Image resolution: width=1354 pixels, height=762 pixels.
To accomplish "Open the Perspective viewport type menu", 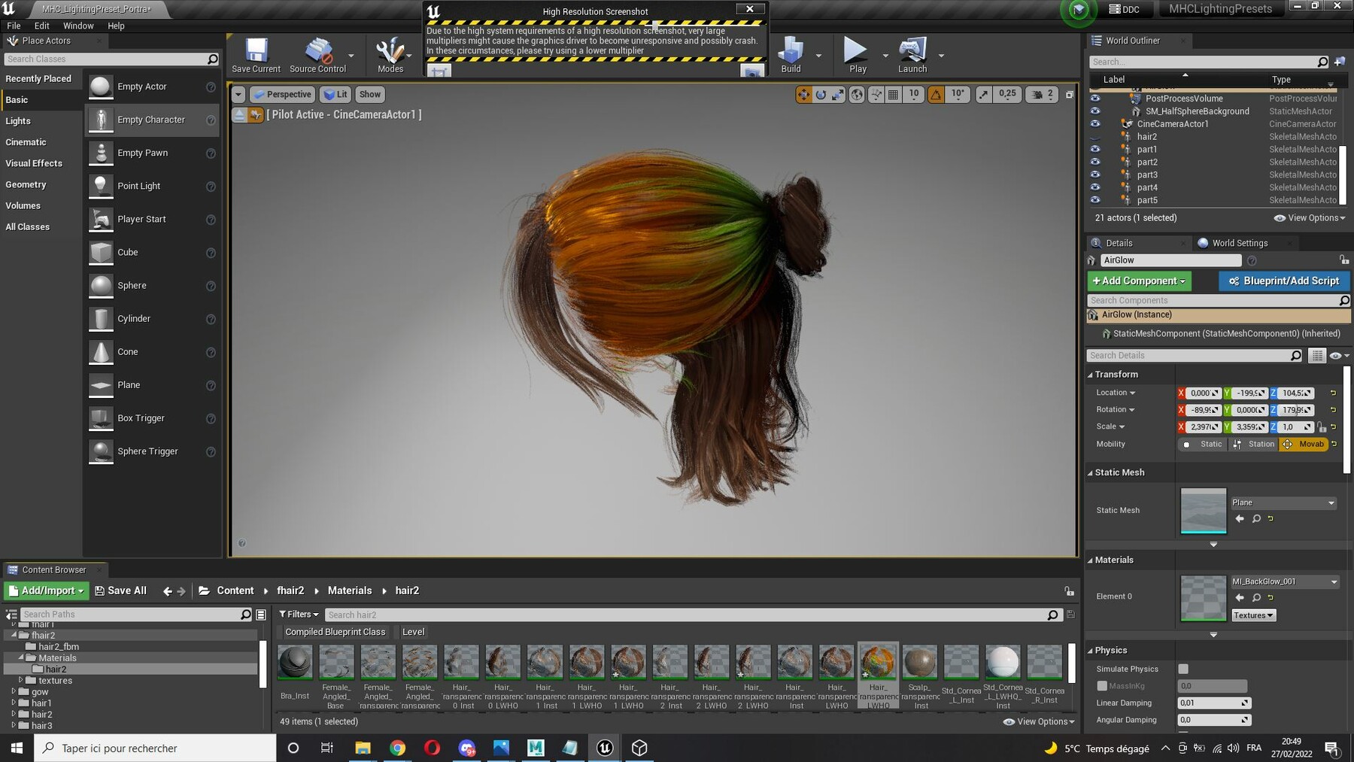I will pos(282,94).
